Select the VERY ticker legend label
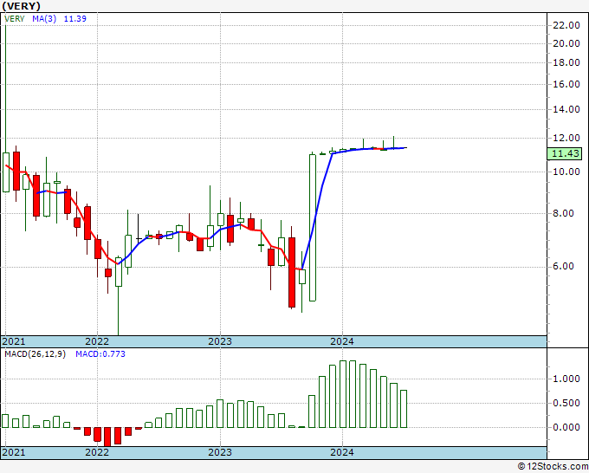Viewport: 589px width, 473px height. point(14,19)
